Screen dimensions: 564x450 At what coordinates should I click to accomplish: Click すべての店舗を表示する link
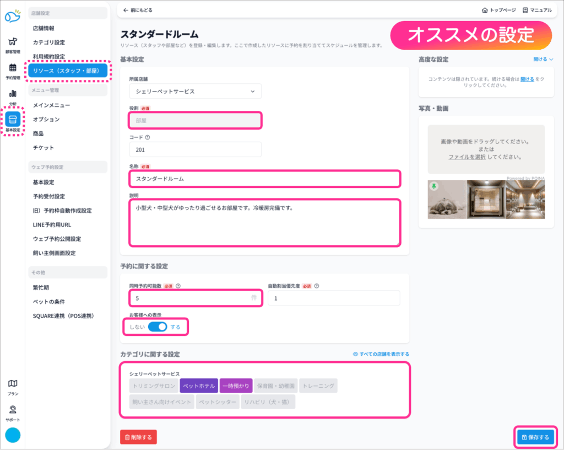[381, 354]
